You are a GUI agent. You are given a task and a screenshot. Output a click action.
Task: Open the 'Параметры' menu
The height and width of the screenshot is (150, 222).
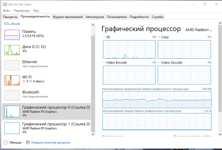click(x=22, y=11)
